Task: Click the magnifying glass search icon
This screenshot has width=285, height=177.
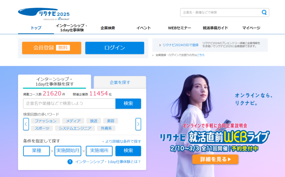Action: (x=264, y=12)
